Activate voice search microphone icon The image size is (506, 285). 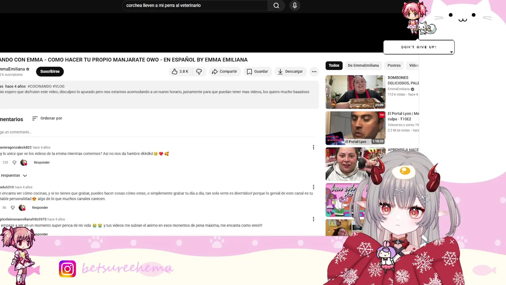[295, 6]
